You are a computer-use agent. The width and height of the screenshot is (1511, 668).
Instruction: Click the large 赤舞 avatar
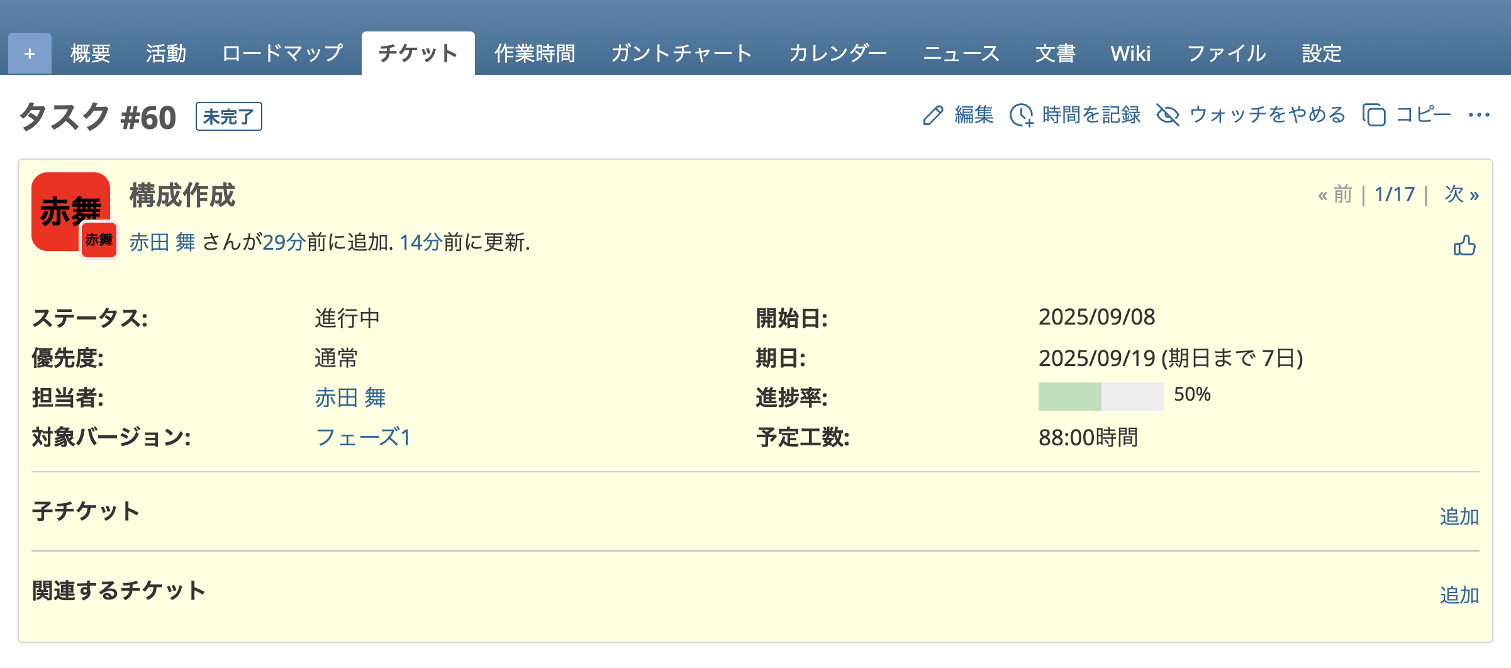pos(70,211)
